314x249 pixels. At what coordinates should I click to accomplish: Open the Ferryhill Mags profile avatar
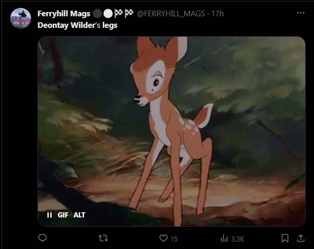20,19
